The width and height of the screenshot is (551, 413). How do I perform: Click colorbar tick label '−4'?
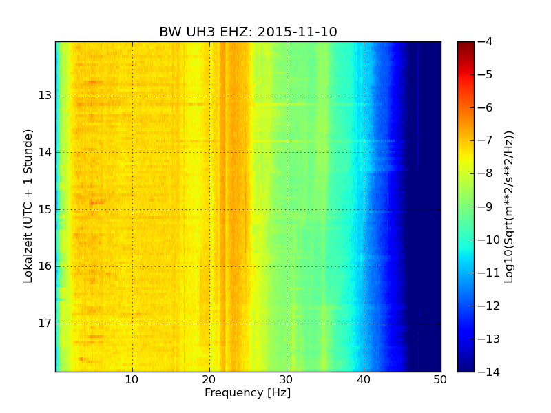point(486,41)
